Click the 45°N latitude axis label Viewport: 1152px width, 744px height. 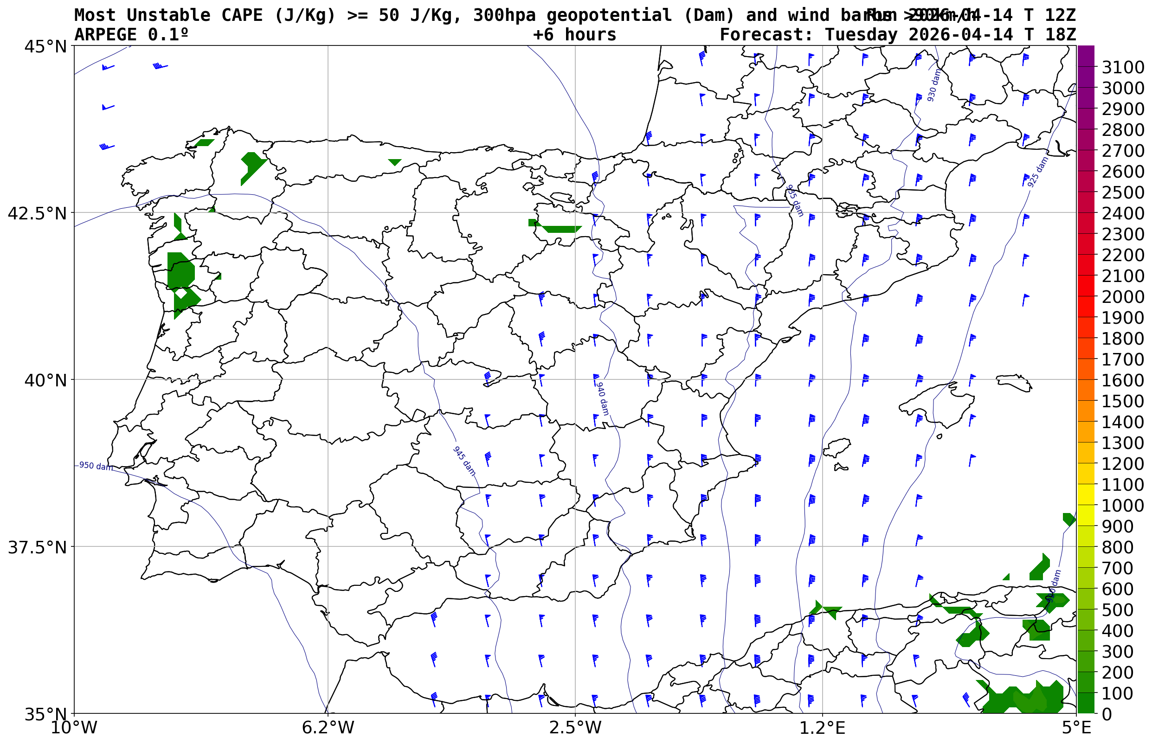(x=45, y=47)
